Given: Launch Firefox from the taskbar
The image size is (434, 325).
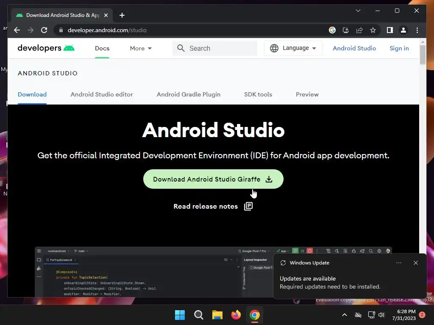Looking at the screenshot, I should point(236,315).
